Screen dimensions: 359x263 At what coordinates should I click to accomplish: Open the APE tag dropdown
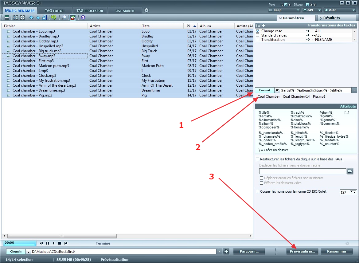coord(312,10)
